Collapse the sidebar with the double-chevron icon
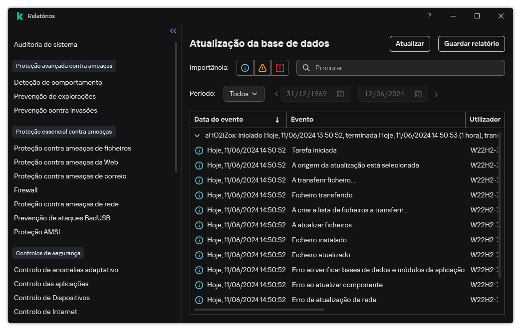The width and height of the screenshot is (521, 331). point(173,31)
